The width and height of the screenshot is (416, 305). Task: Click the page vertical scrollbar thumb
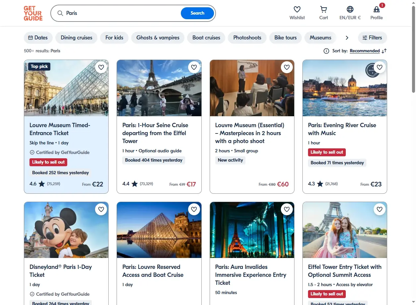point(413,49)
